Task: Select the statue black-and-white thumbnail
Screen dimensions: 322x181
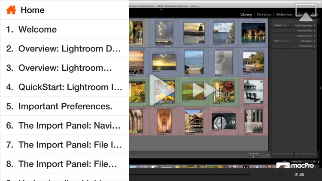Action: 253,121
